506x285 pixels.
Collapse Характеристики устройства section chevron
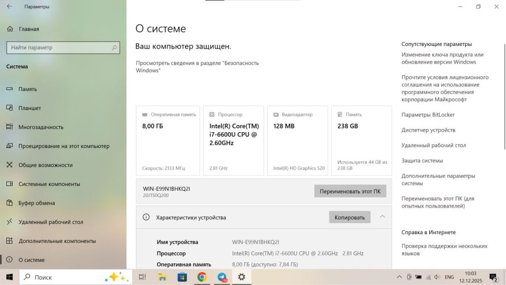click(383, 217)
